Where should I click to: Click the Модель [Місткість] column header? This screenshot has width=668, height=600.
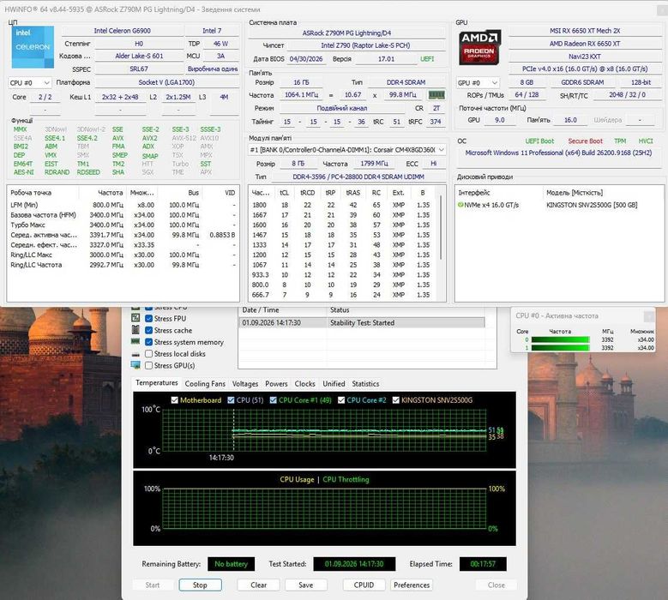point(575,193)
